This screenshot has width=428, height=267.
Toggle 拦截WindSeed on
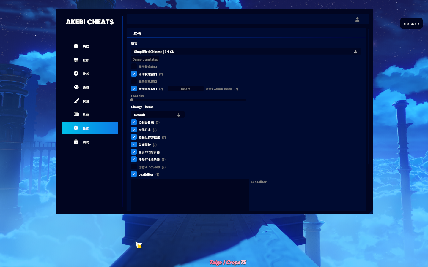tap(134, 166)
